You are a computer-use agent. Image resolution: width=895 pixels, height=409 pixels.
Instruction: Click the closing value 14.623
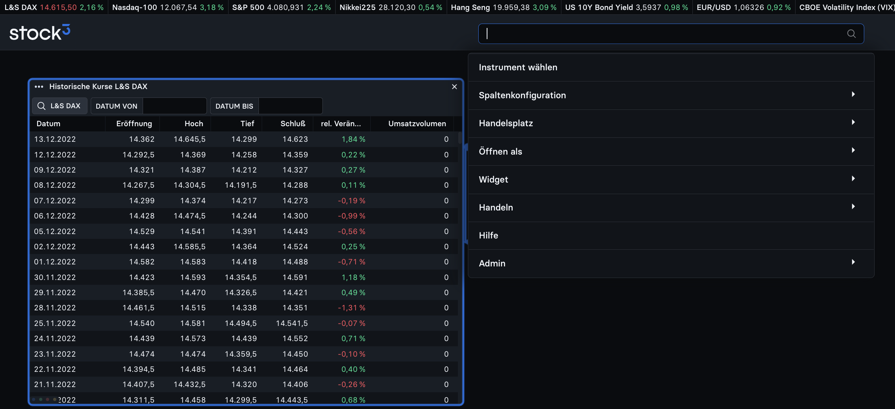coord(295,139)
